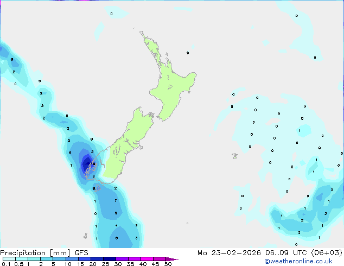
Task: Click the "Mo 23-02-2026" date text
Action: point(229,253)
